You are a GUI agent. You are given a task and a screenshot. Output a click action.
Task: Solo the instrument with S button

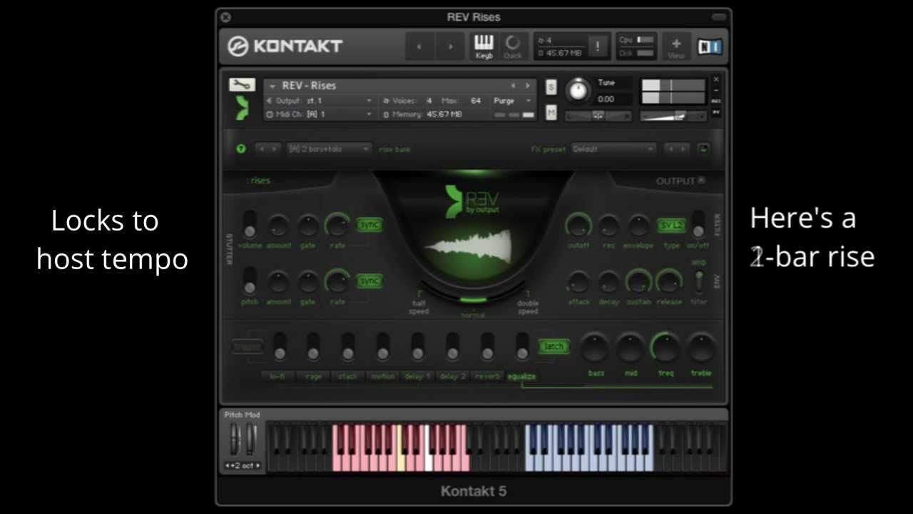pyautogui.click(x=551, y=87)
